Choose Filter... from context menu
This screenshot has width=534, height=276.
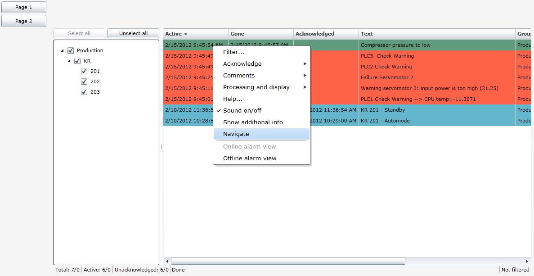[x=233, y=52]
